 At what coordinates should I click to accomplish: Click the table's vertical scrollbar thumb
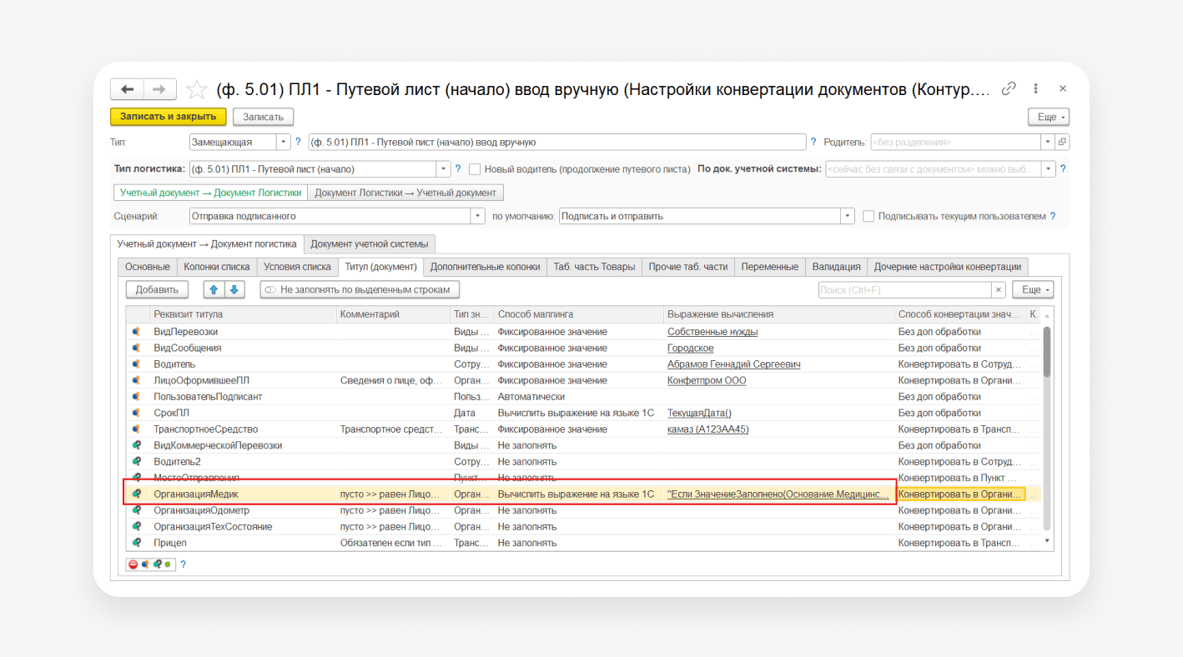[1047, 350]
